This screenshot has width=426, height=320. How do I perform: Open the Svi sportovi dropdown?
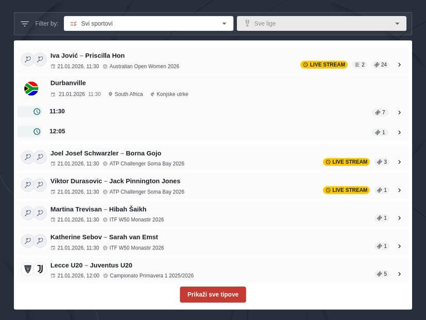click(148, 24)
